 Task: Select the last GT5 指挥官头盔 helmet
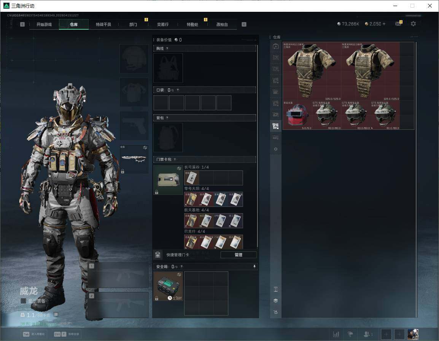(385, 115)
